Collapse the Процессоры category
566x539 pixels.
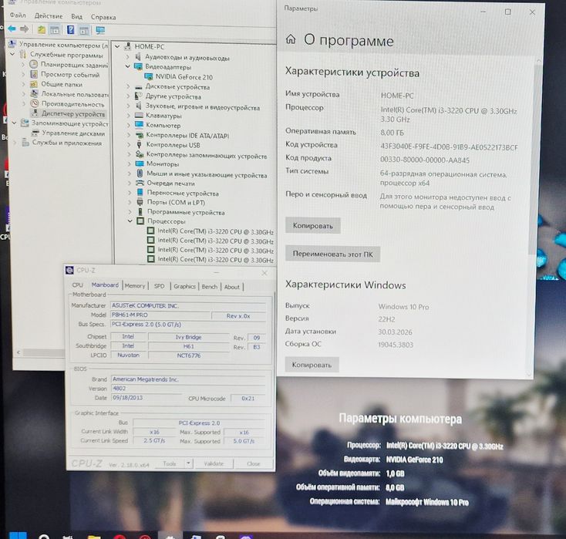[130, 221]
